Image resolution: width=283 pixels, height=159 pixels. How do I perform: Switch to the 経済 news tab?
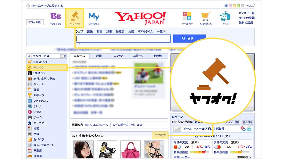[99, 56]
